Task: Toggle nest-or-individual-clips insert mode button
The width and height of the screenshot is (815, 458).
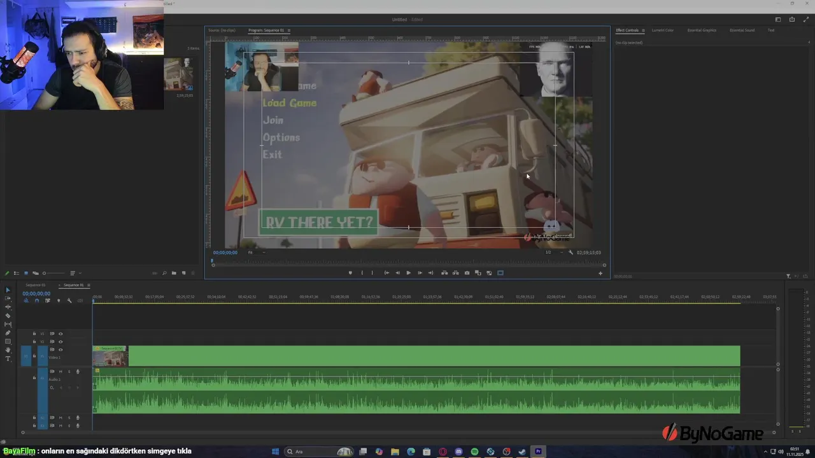Action: (x=26, y=301)
